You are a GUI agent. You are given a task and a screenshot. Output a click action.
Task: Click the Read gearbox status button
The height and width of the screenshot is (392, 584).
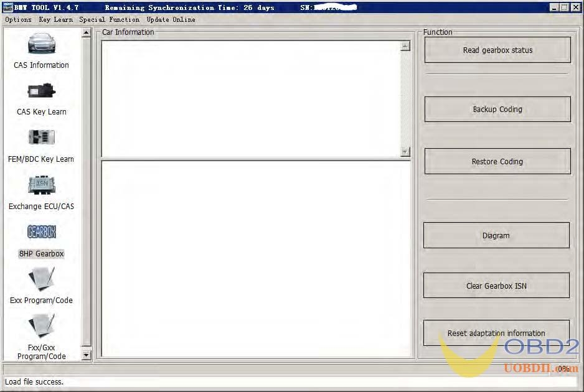(x=497, y=50)
